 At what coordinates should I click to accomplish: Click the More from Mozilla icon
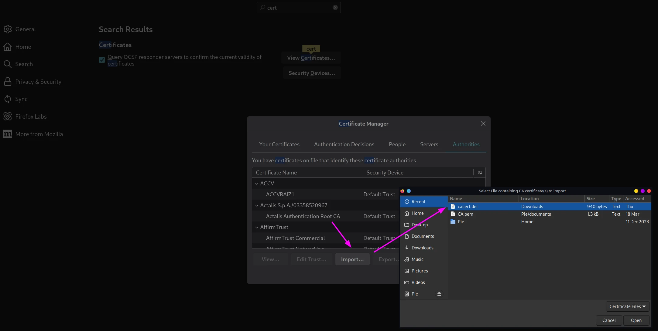point(8,134)
